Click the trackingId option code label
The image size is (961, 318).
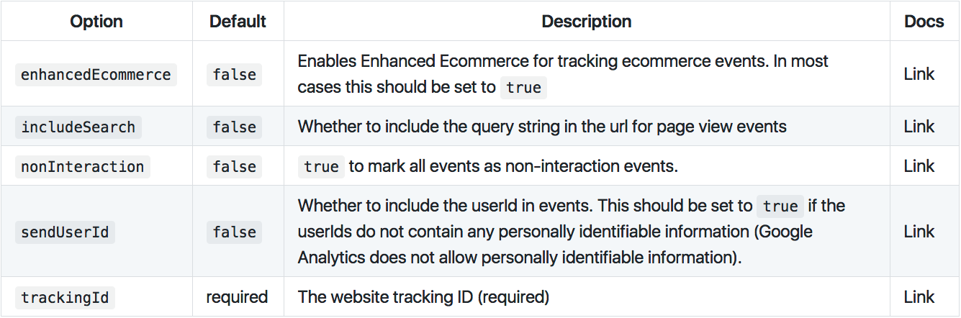(x=65, y=298)
